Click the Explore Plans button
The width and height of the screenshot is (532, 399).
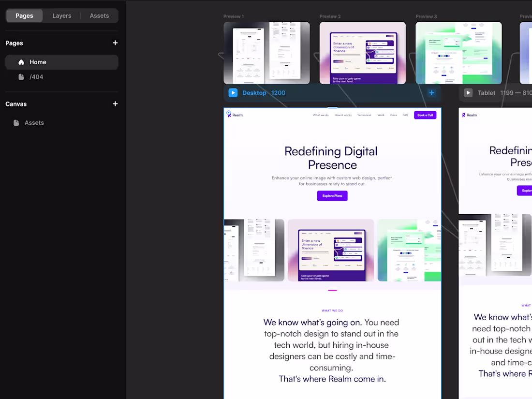tap(332, 196)
